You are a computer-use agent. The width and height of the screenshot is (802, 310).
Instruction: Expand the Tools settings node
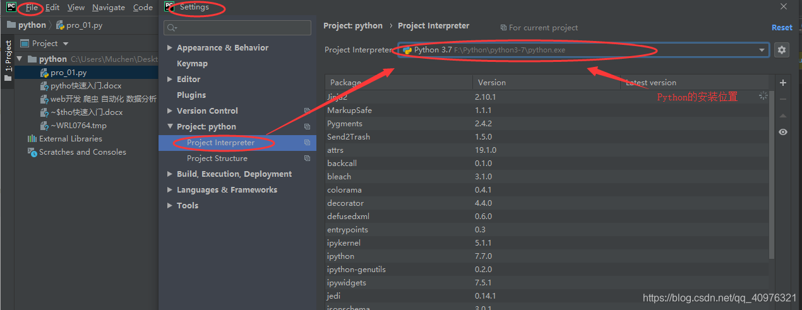169,206
